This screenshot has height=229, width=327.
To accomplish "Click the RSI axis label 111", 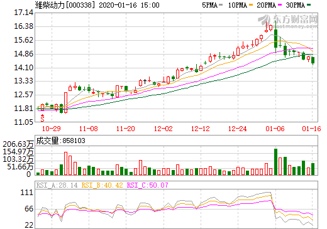I will 27,193.
